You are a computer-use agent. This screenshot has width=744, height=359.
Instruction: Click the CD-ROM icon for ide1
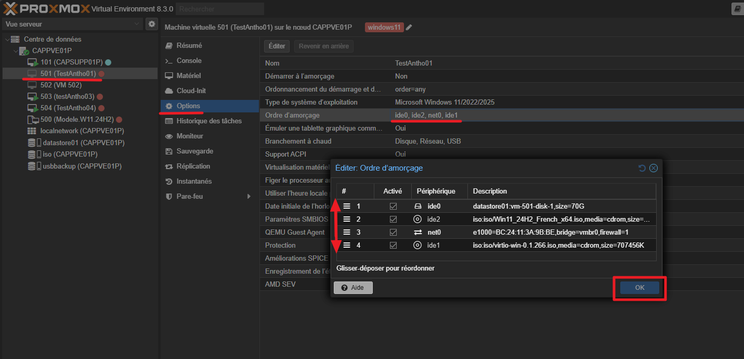tap(417, 245)
